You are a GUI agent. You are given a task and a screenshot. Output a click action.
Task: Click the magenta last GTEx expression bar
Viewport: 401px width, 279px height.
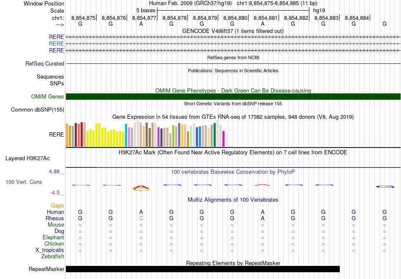pyautogui.click(x=224, y=139)
